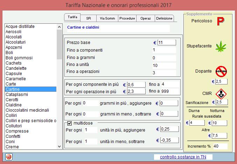Click the Diurna euro field
This screenshot has height=164, width=237.
pos(197,123)
